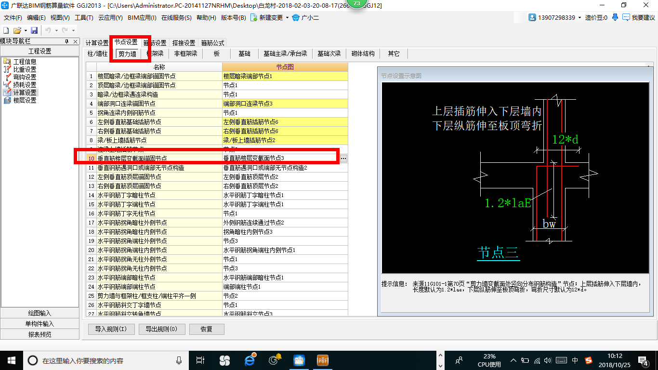
Task: Open the PDF application on the taskbar
Action: (x=322, y=360)
